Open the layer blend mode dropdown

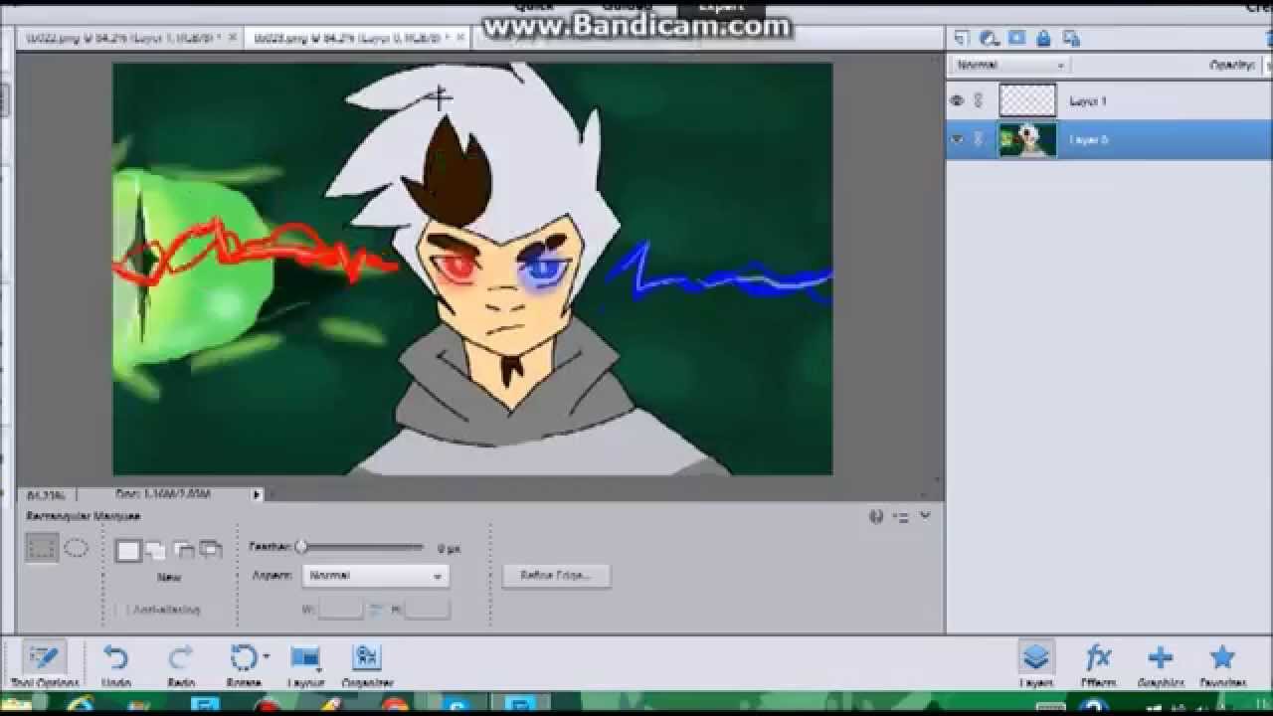click(x=1009, y=65)
